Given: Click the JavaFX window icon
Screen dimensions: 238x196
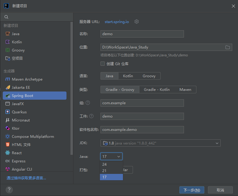Looking at the screenshot, I should [8, 104].
